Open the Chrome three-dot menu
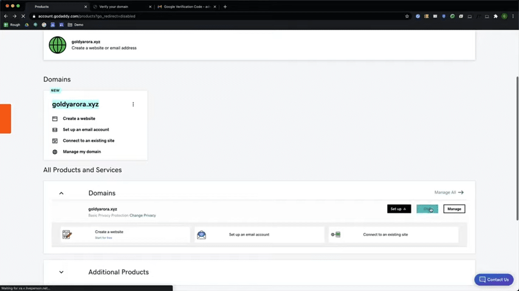Image resolution: width=519 pixels, height=291 pixels. point(513,16)
